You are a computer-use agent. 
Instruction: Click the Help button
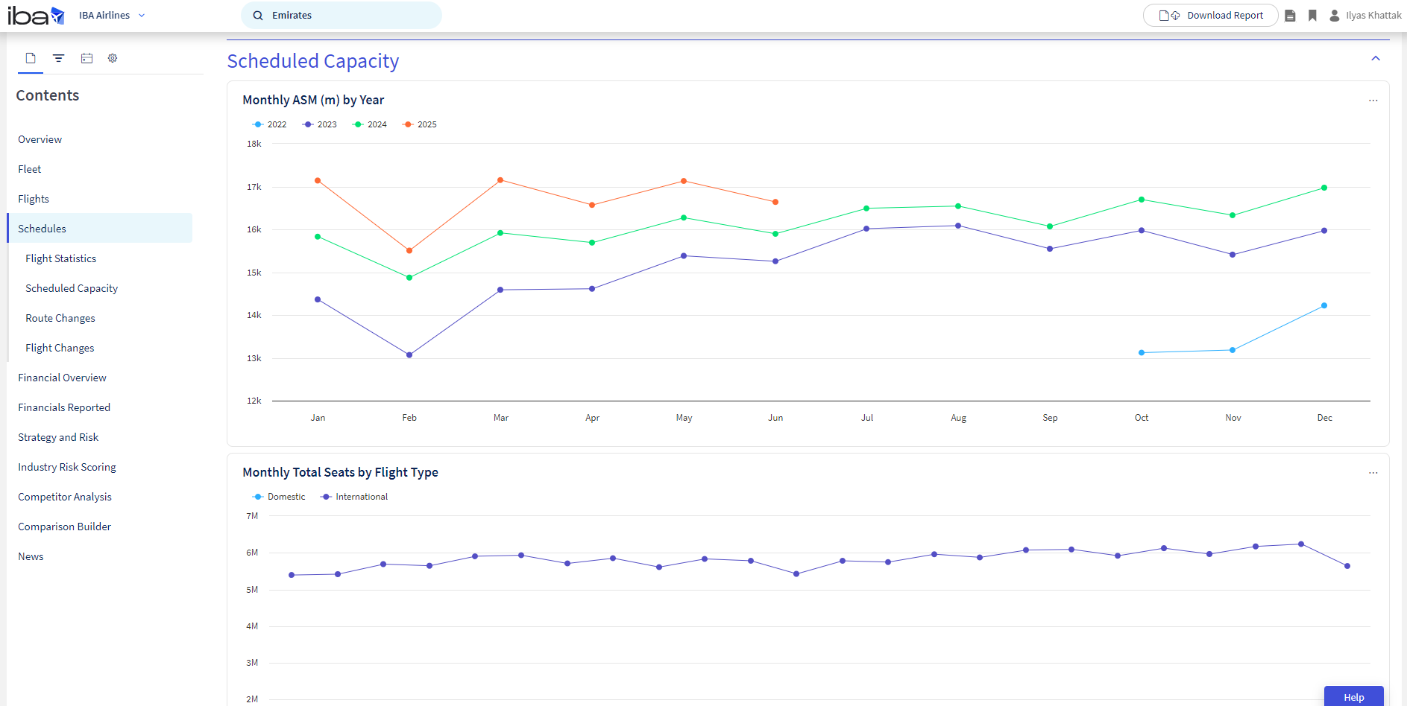pyautogui.click(x=1354, y=697)
